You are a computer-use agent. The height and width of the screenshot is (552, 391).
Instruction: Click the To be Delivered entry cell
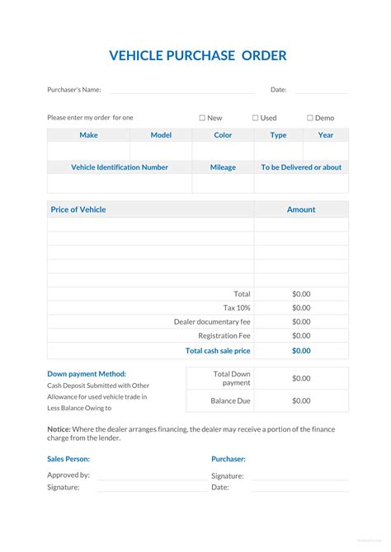[x=301, y=184]
